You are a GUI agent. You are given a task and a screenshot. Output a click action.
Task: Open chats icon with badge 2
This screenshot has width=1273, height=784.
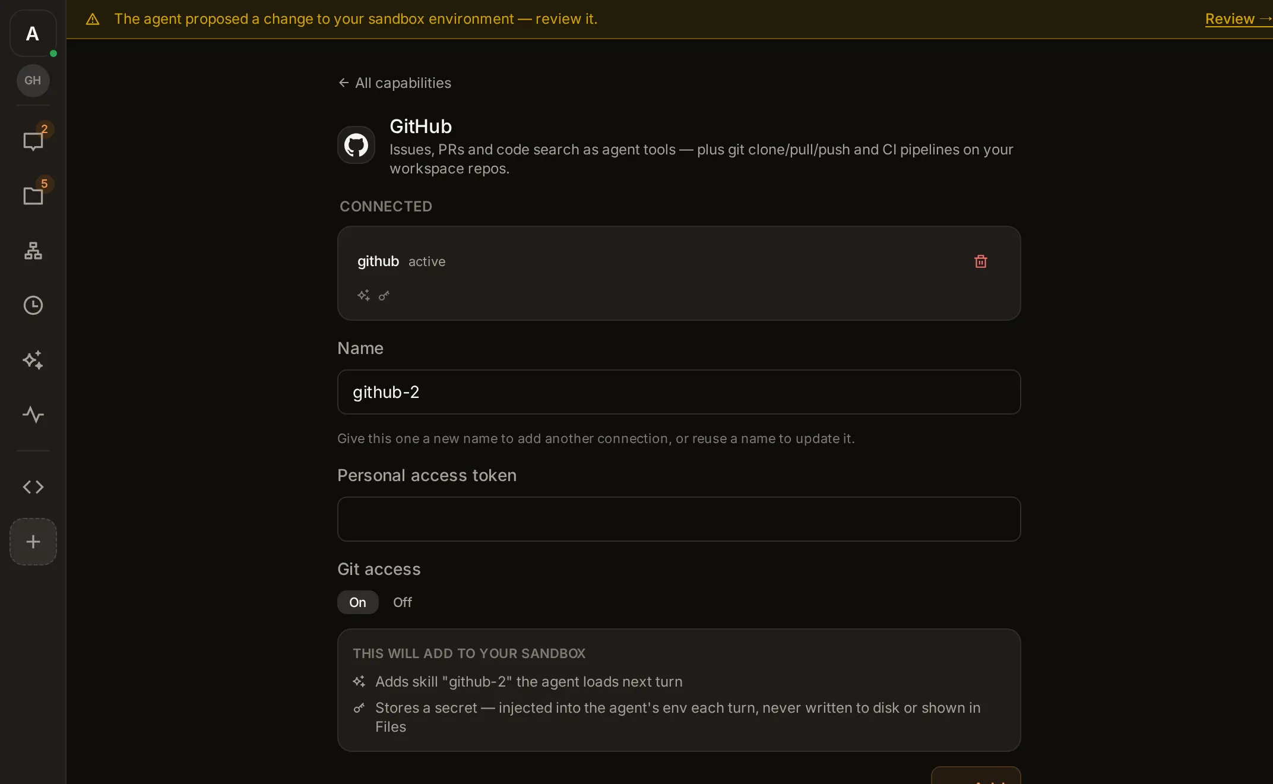[x=33, y=141]
